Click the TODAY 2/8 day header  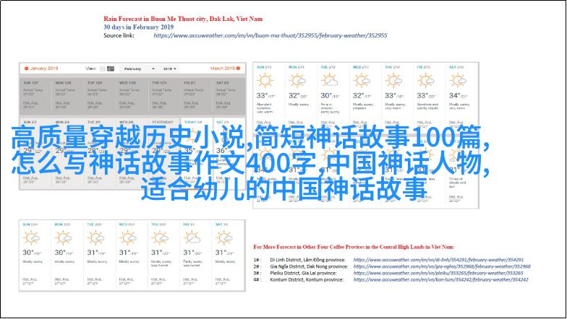point(193,122)
